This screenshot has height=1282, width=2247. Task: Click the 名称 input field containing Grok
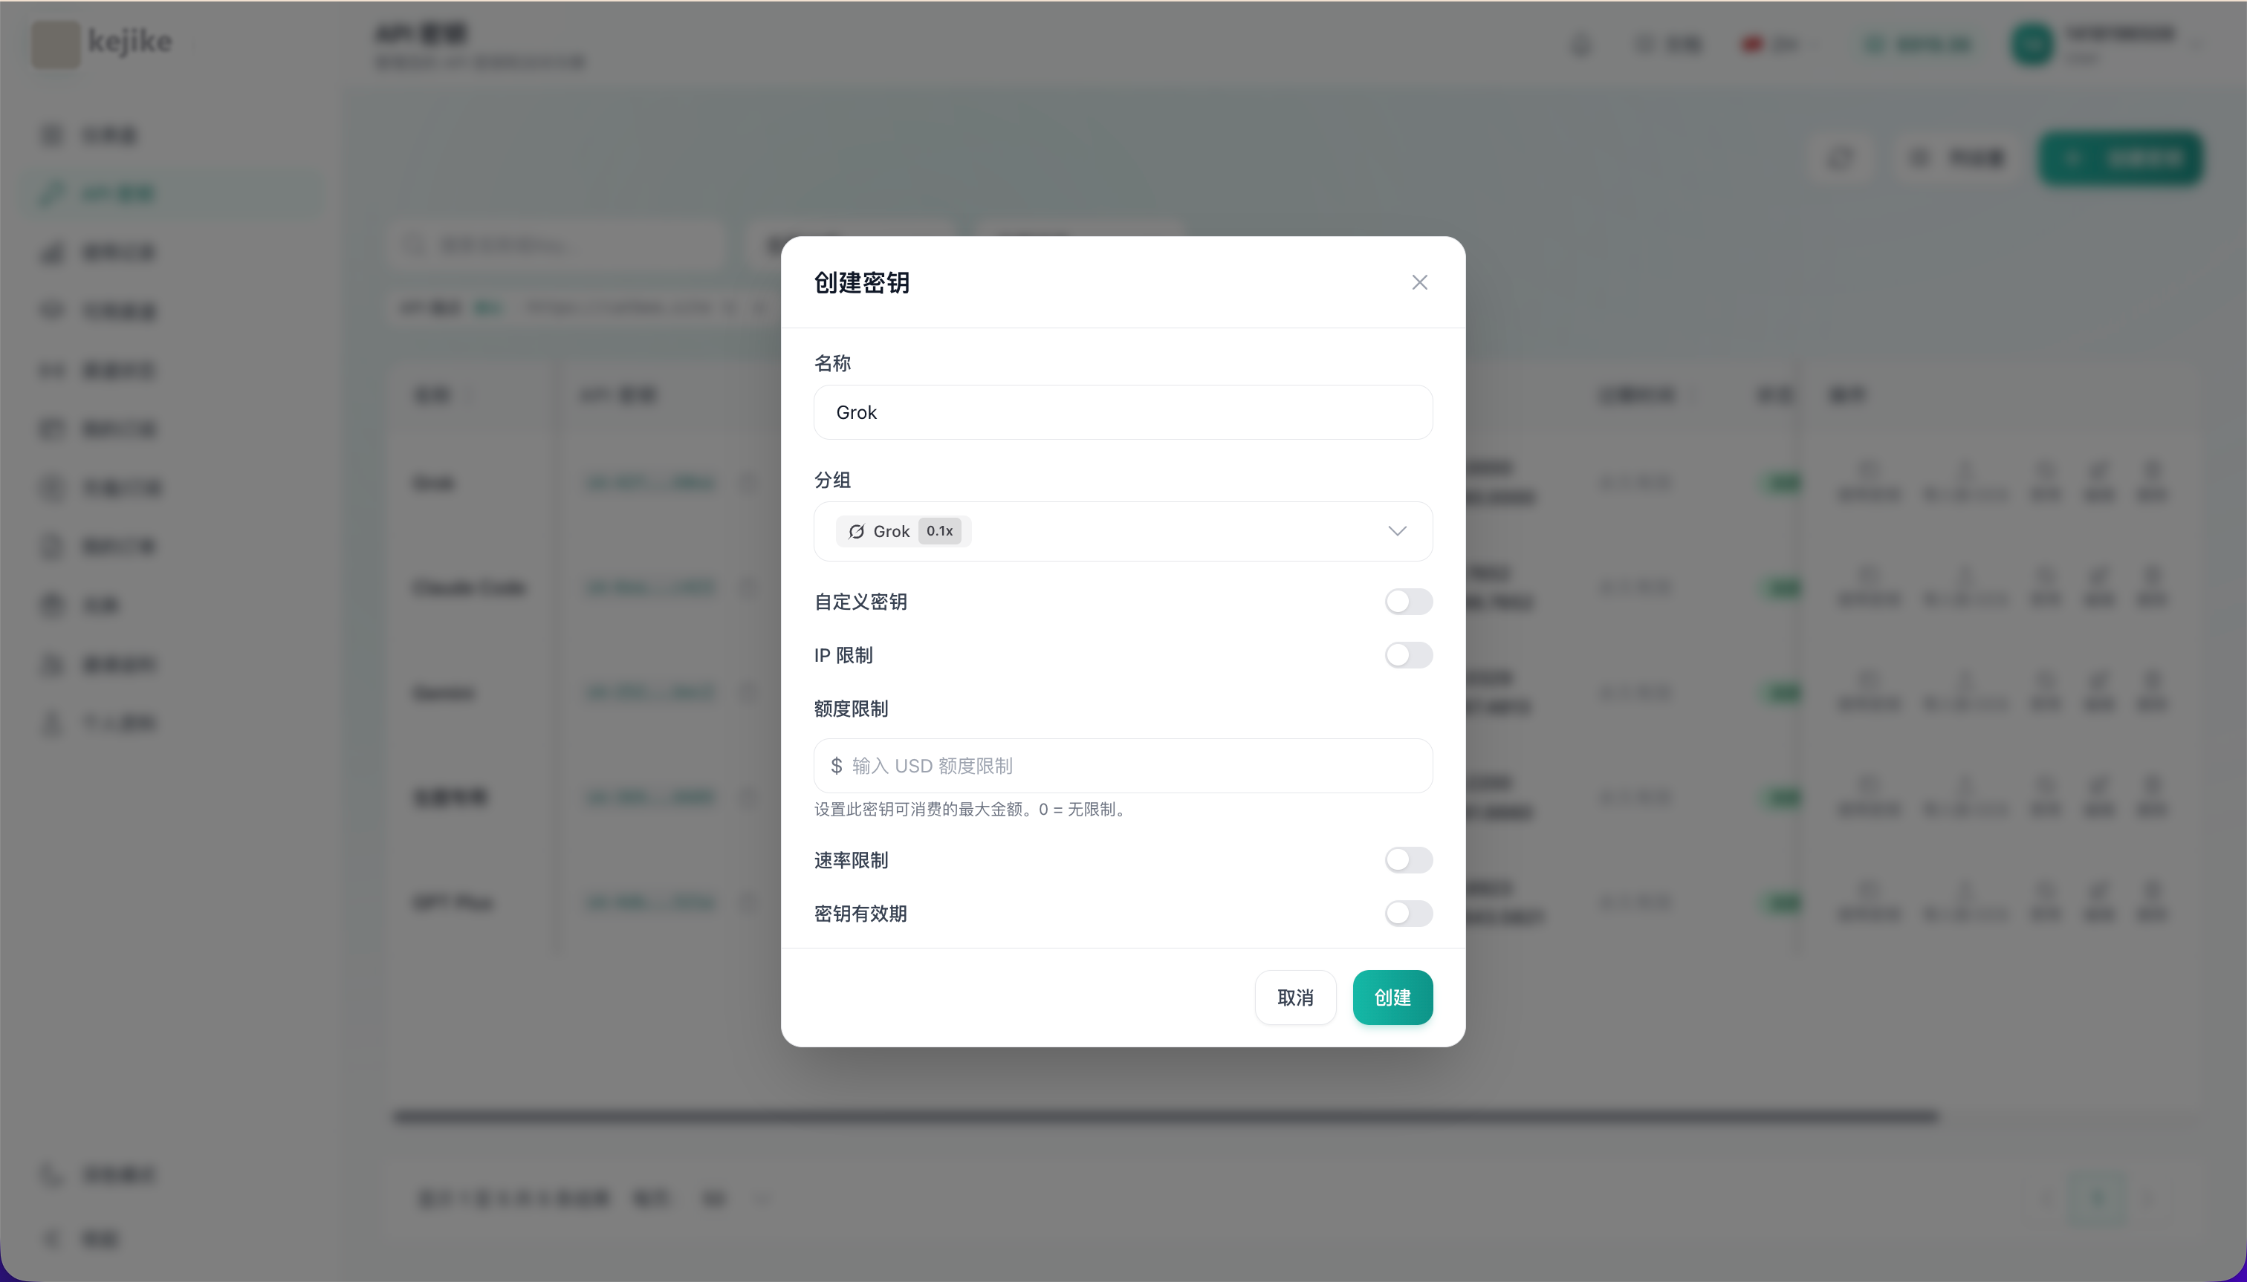1122,412
